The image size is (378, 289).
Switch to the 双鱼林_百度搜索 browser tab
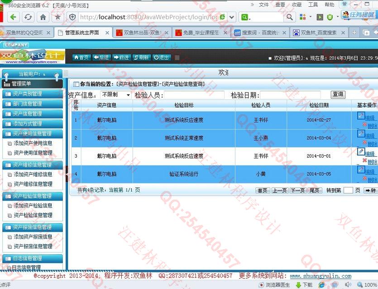tap(319, 33)
